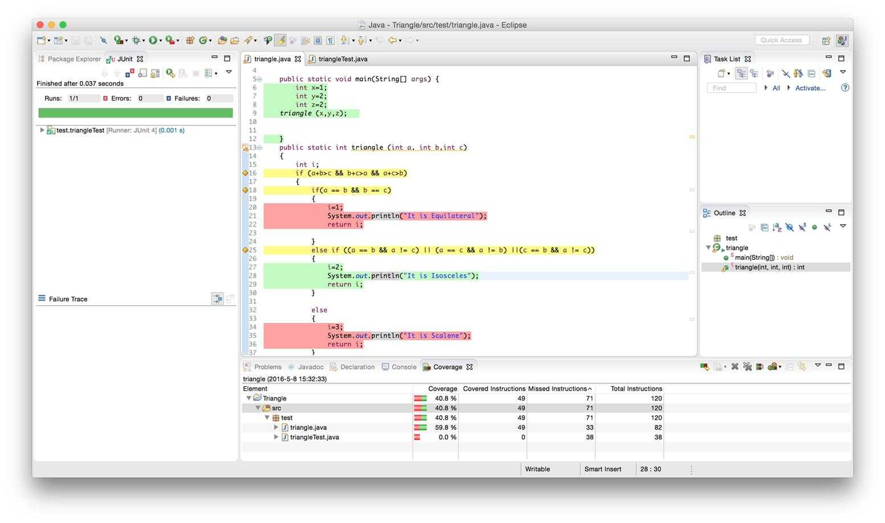The width and height of the screenshot is (885, 523).
Task: Click the blue help icon in Task List
Action: click(x=845, y=88)
